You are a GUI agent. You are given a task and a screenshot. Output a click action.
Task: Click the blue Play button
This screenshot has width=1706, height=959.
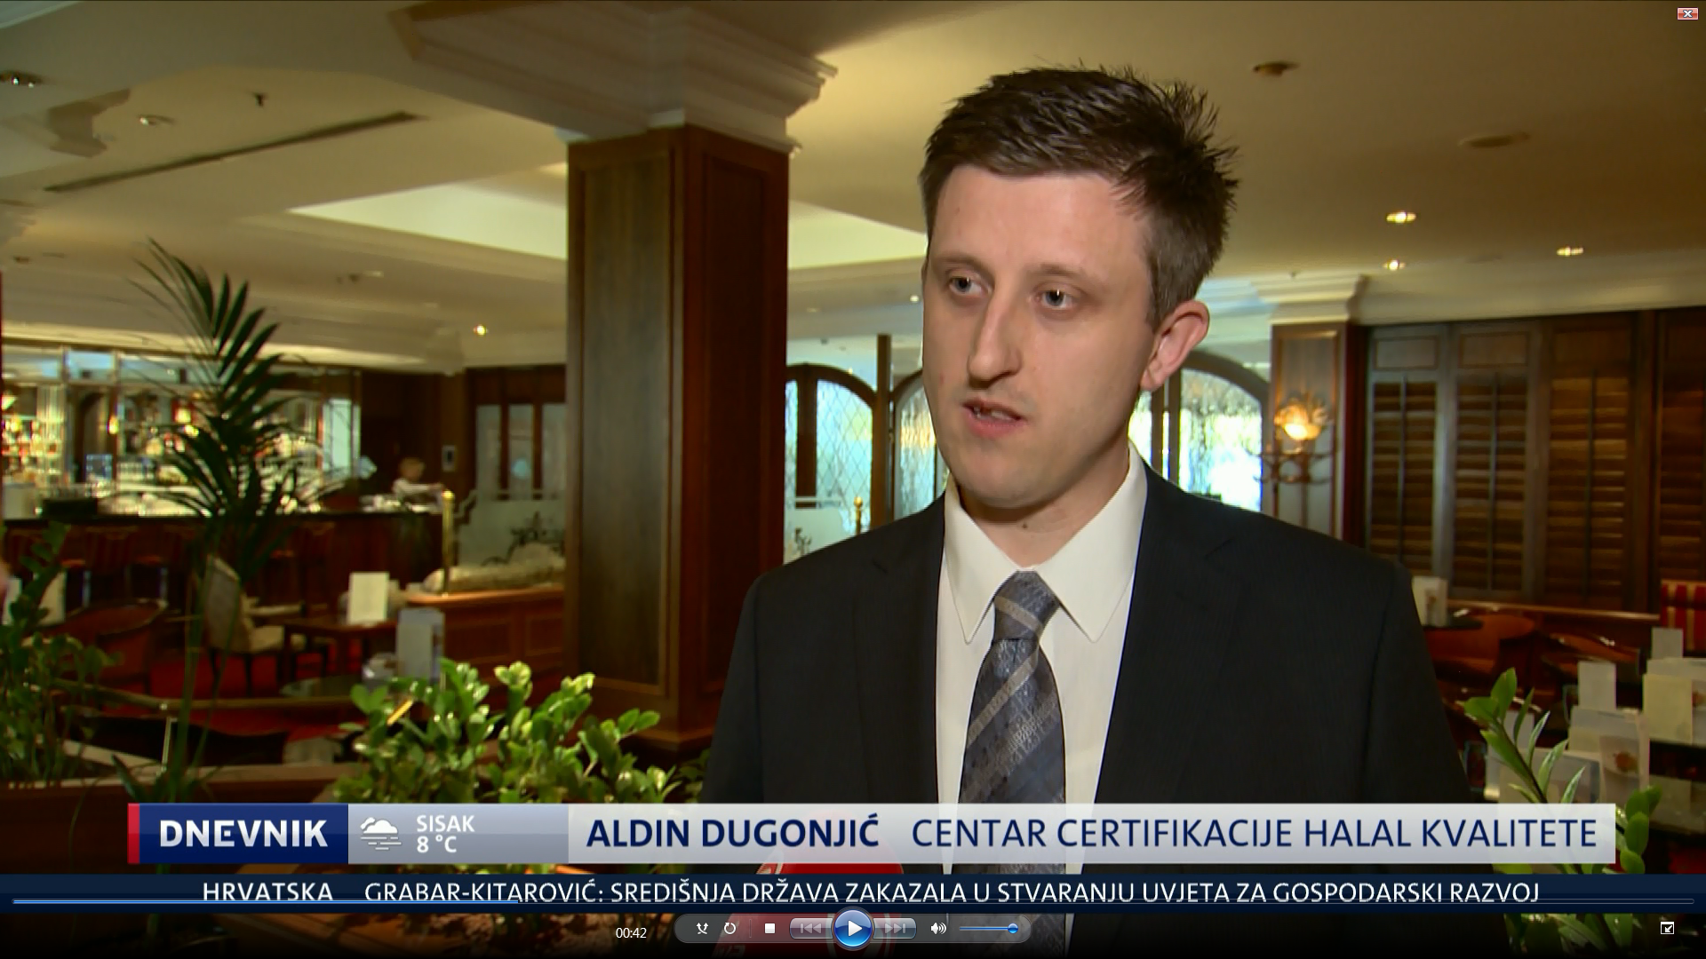coord(853,929)
